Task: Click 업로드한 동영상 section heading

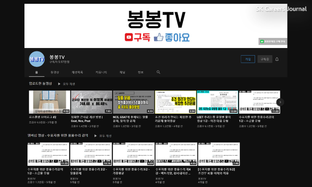Action: 40,83
